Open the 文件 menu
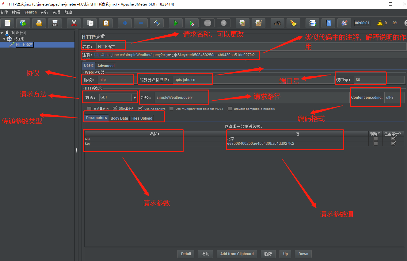407x261 pixels. tap(4, 12)
